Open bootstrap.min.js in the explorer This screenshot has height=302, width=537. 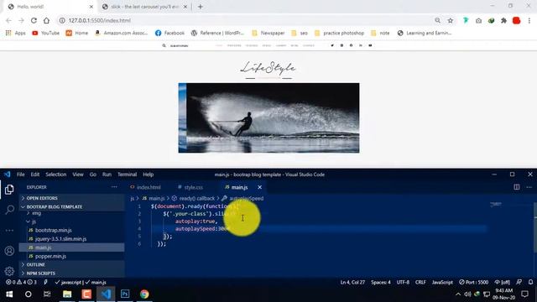(53, 230)
